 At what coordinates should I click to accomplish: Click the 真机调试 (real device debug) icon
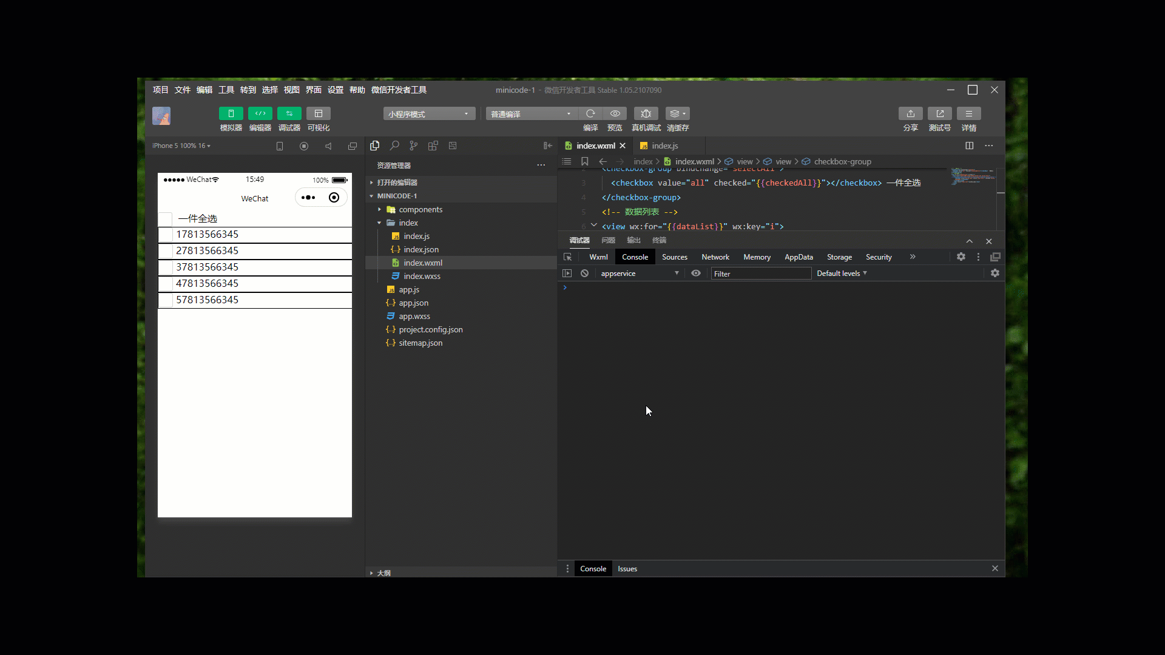click(646, 113)
